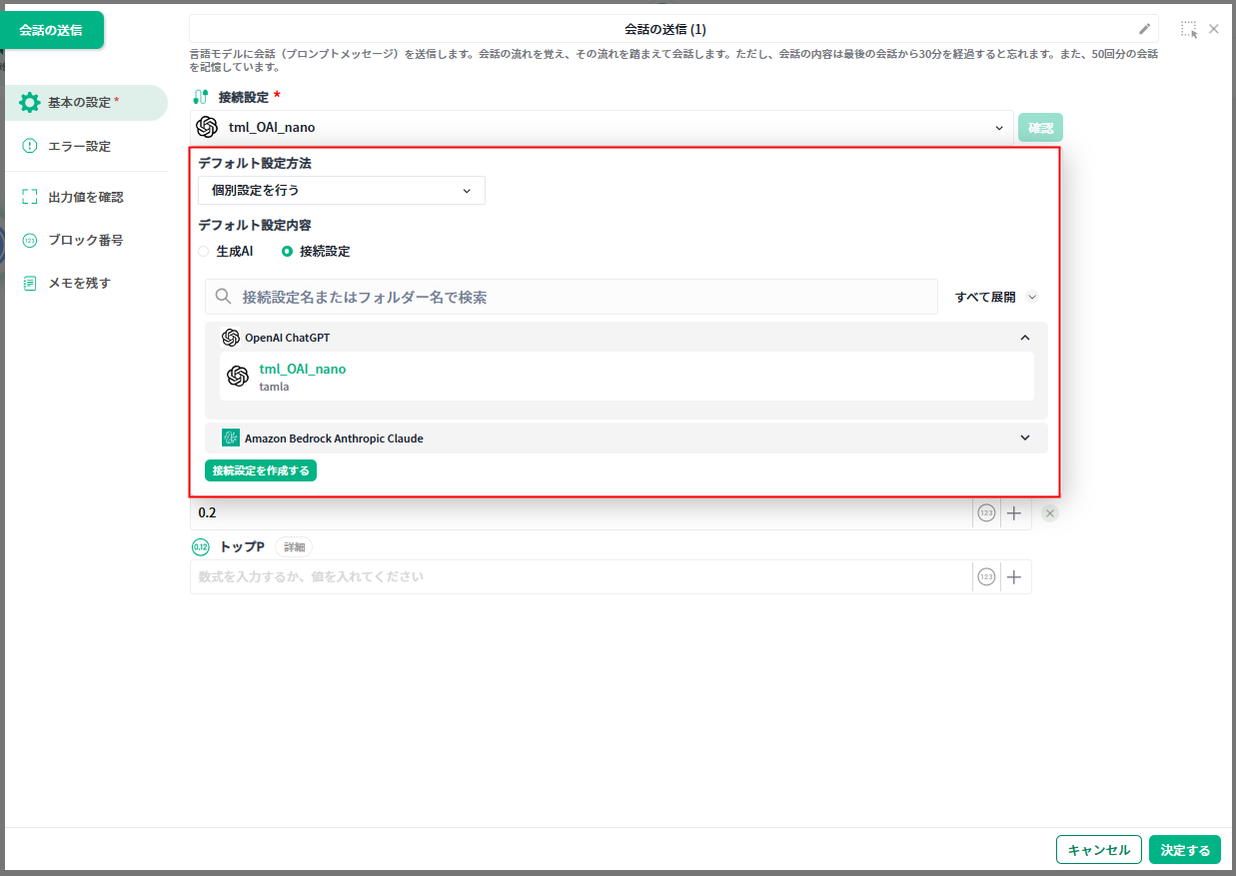
Task: Collapse the OpenAI ChatGPT group
Action: (x=1024, y=338)
